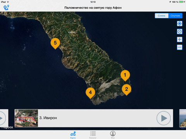Center map on my location
Screen dimensions: 186x139
point(179,24)
